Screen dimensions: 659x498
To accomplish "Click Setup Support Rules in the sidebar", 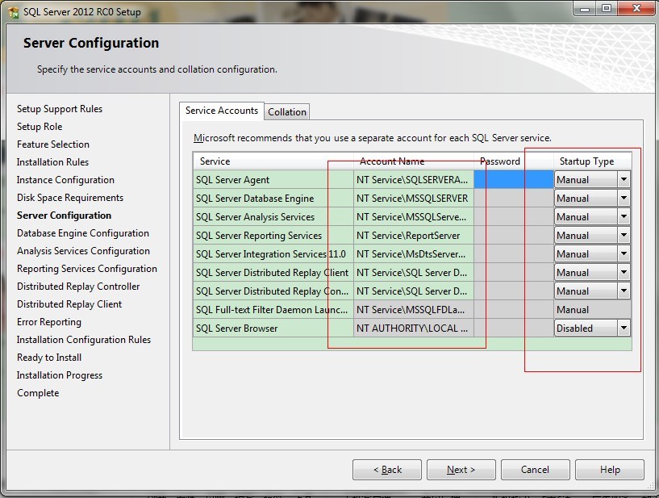I will pos(59,109).
